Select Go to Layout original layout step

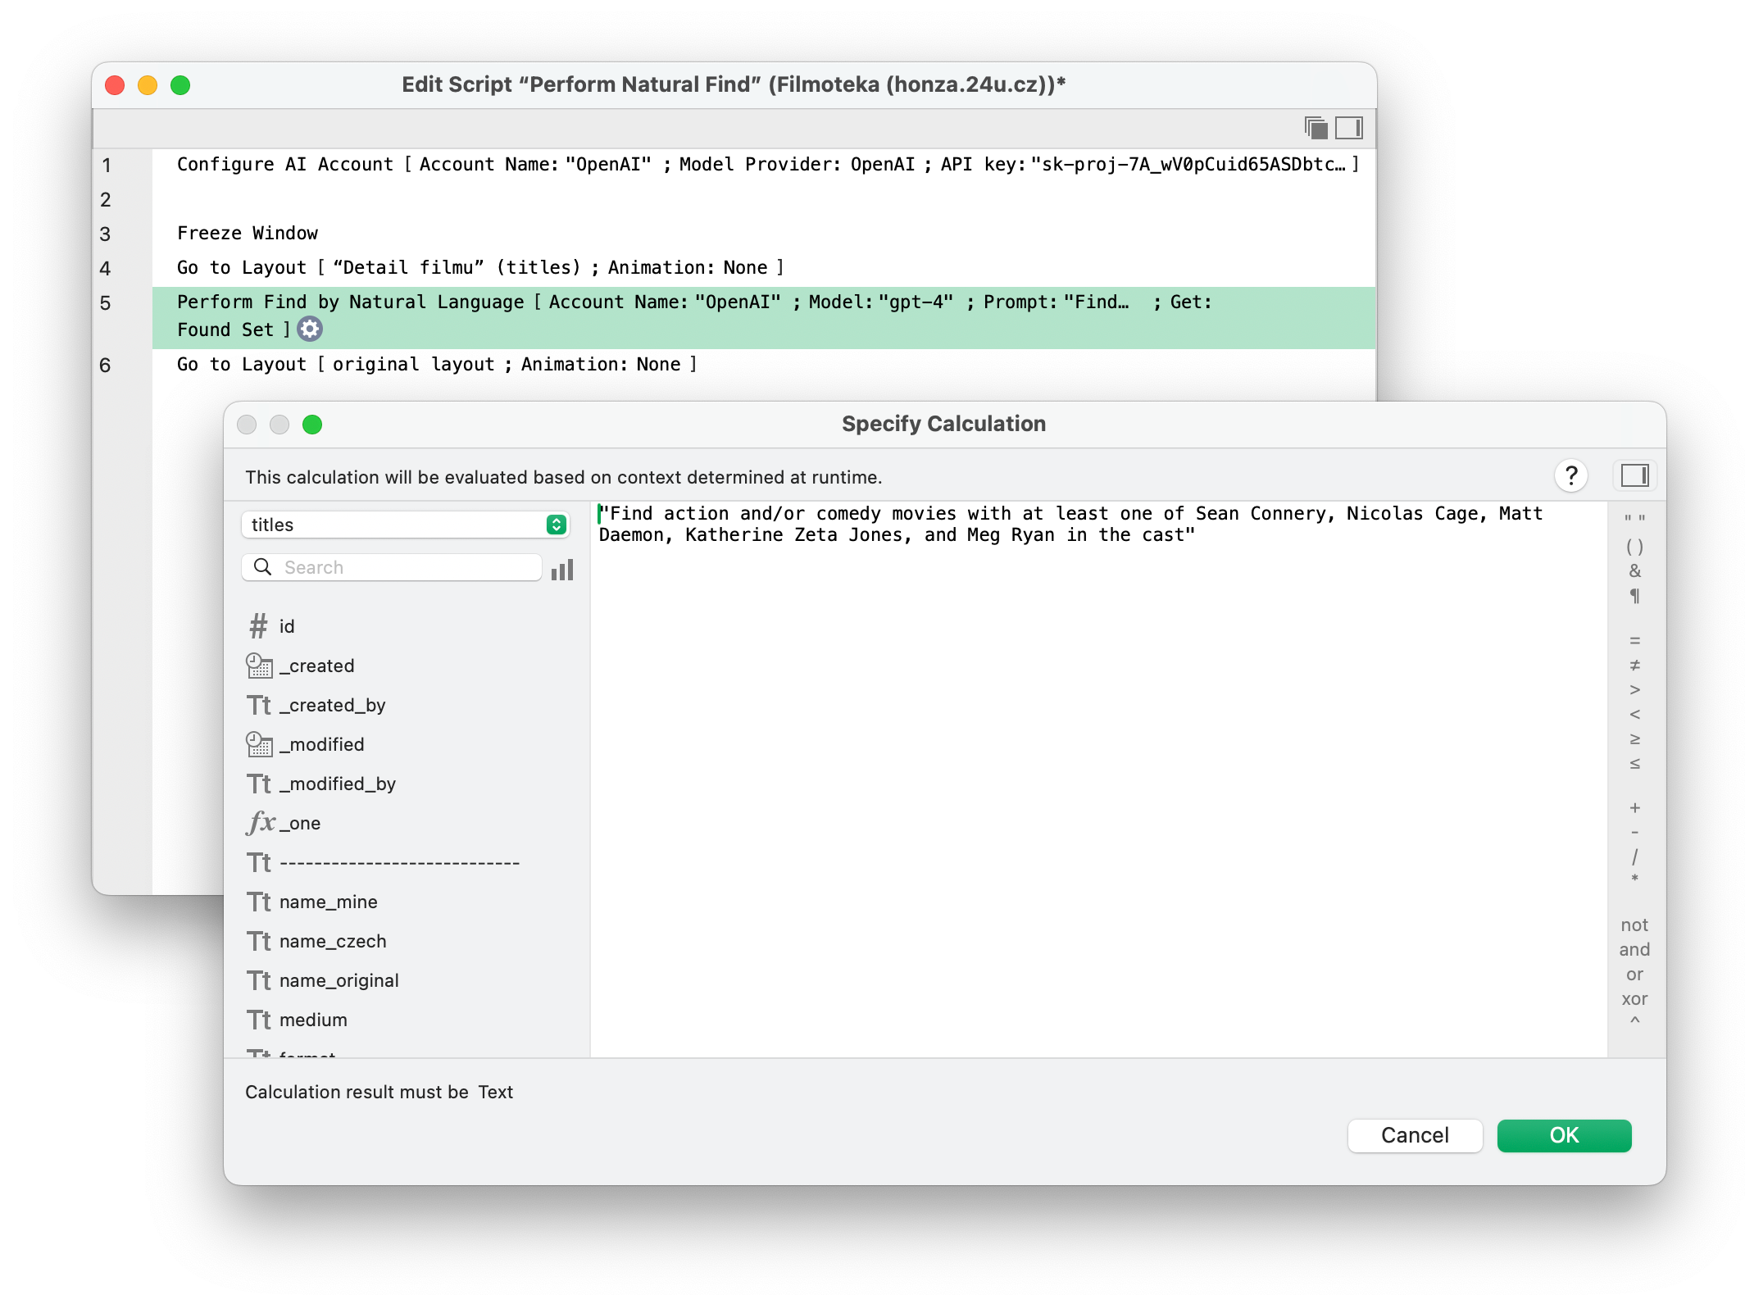pos(763,365)
